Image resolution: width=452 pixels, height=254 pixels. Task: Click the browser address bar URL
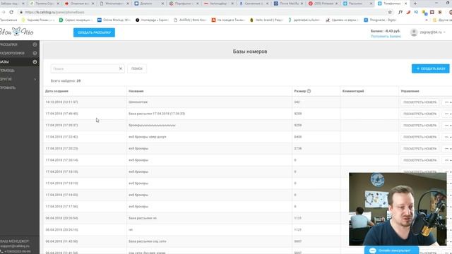pyautogui.click(x=55, y=13)
